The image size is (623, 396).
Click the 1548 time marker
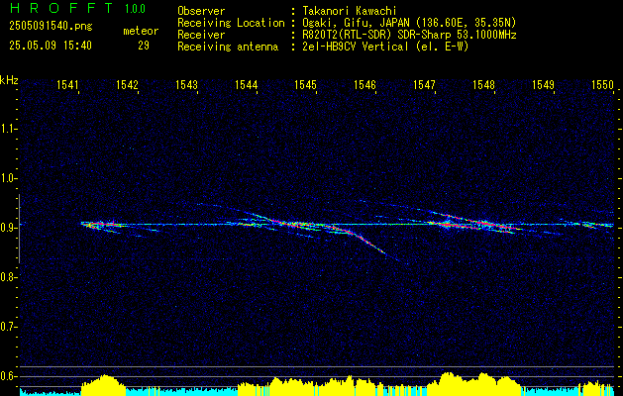point(483,85)
